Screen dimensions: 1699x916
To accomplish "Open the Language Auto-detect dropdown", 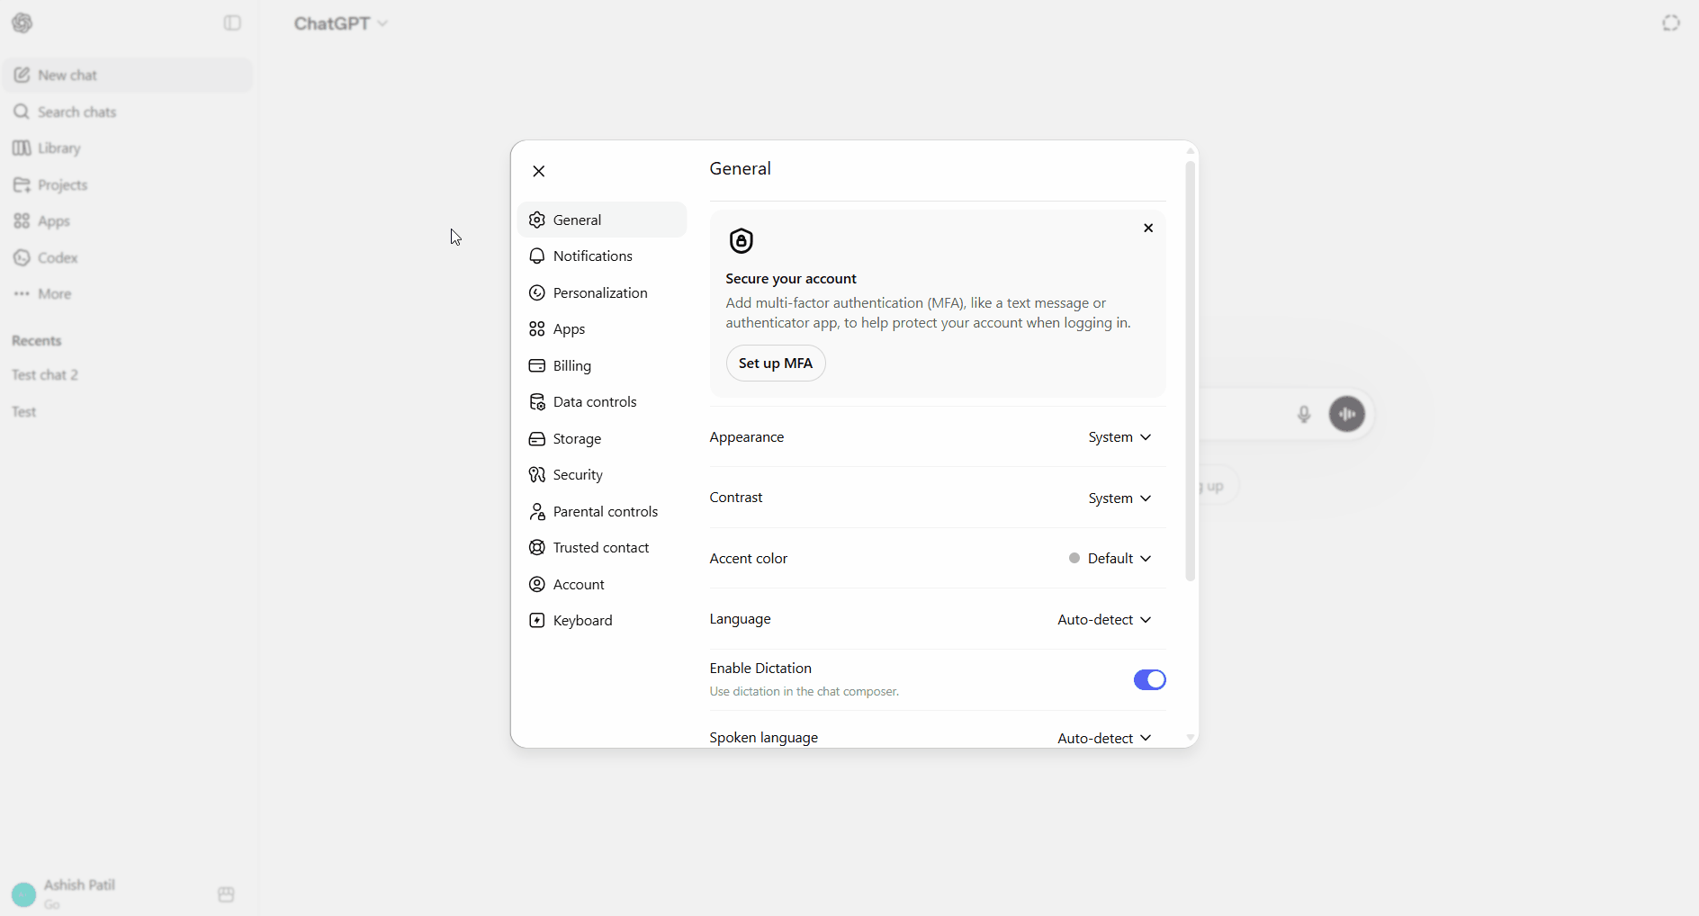I will (1104, 620).
